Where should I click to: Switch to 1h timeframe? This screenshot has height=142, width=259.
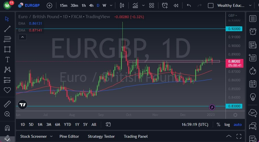click(84, 5)
